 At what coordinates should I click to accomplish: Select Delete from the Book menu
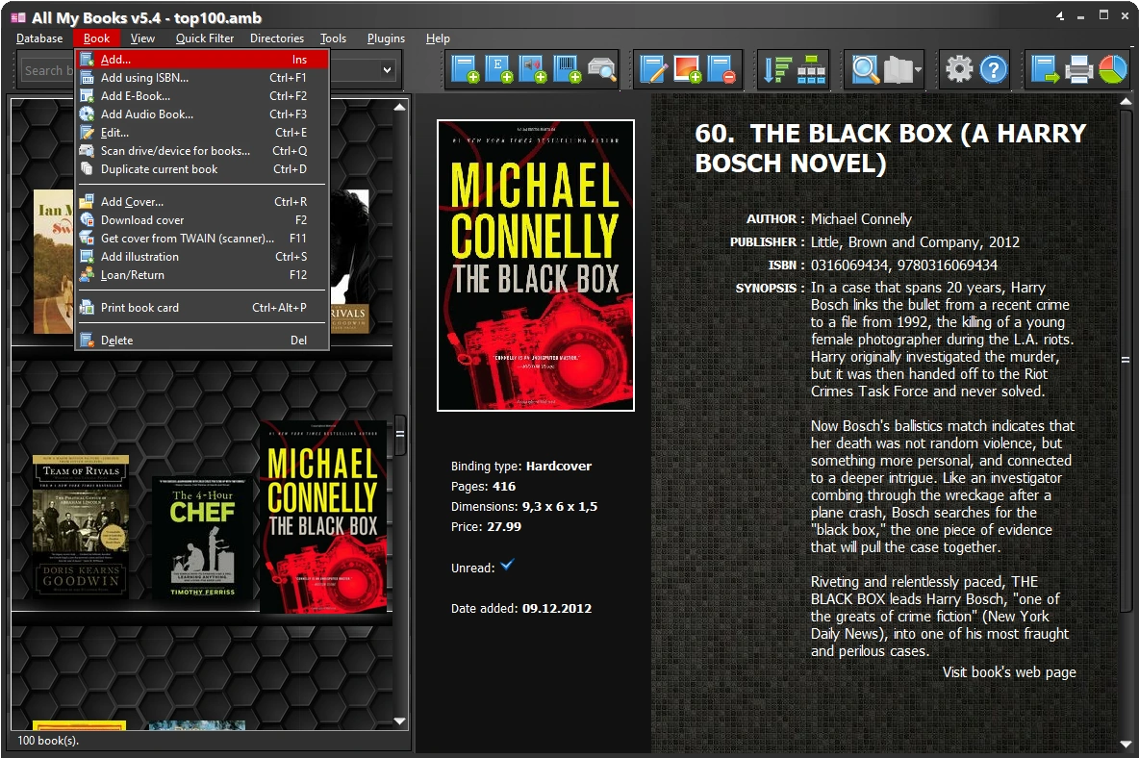[x=203, y=341]
